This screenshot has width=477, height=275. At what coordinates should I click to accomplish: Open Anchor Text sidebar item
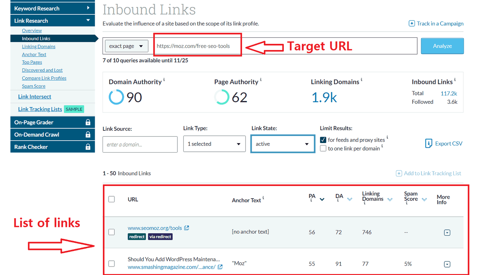tap(34, 54)
